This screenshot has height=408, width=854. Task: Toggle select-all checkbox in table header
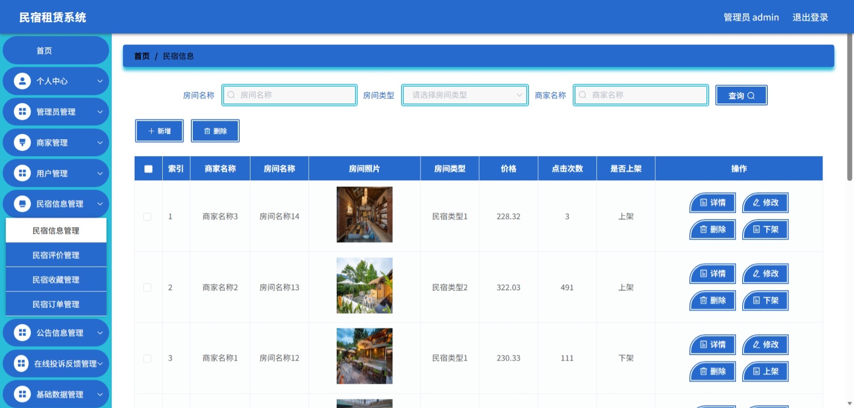tap(148, 169)
